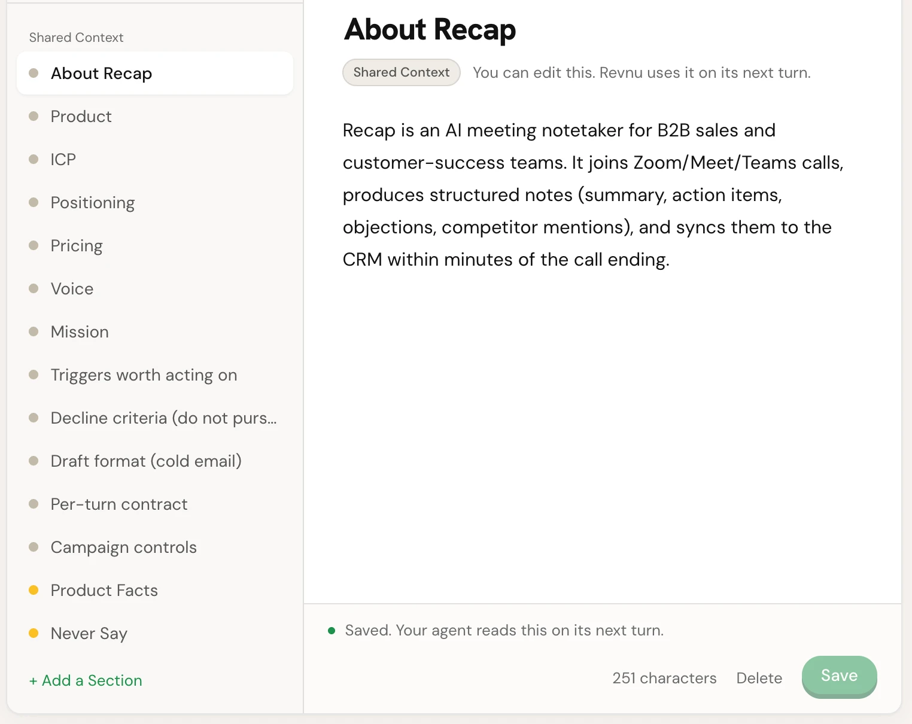Go to Per-turn contract section
The image size is (912, 724).
click(155, 504)
